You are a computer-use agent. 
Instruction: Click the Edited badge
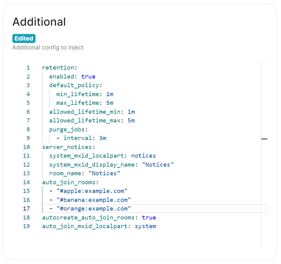[x=24, y=39]
